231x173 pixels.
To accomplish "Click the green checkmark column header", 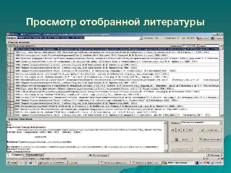I will [x=12, y=46].
